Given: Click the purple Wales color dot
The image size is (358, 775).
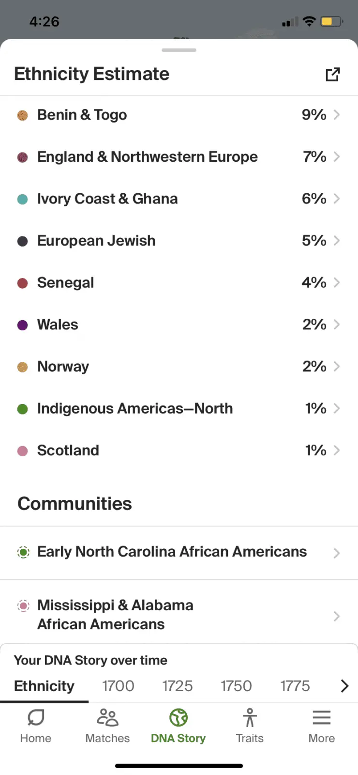Looking at the screenshot, I should 23,325.
